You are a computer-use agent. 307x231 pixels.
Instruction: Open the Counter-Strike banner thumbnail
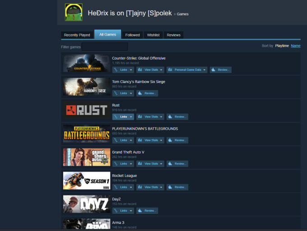(x=87, y=63)
